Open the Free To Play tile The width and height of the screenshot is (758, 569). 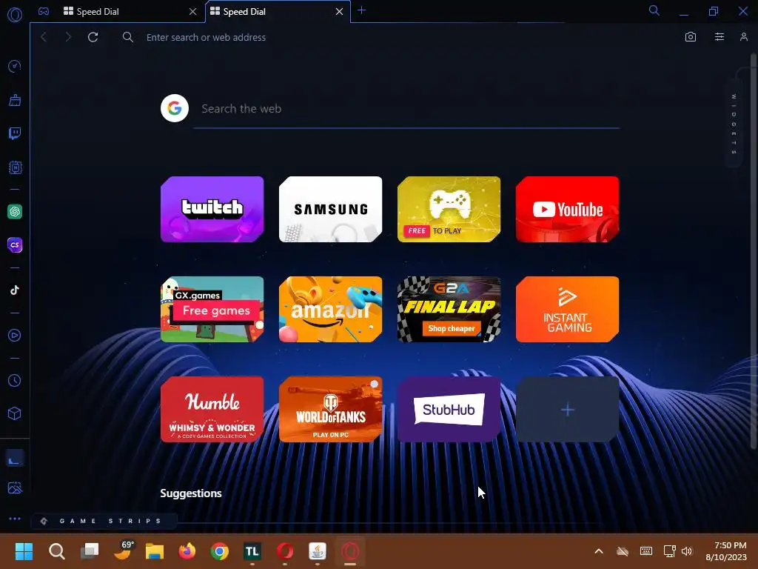coord(449,209)
